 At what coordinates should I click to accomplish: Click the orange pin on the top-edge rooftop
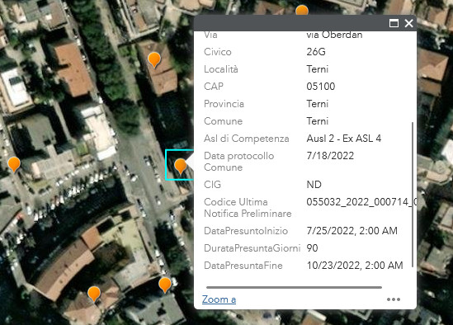(x=302, y=11)
